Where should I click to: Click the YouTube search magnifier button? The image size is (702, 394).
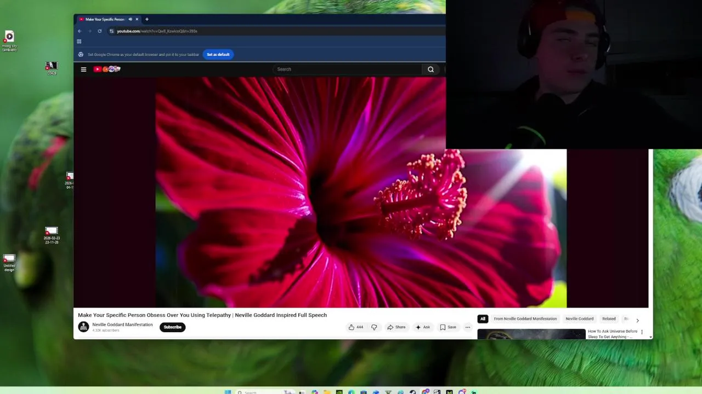click(x=431, y=69)
